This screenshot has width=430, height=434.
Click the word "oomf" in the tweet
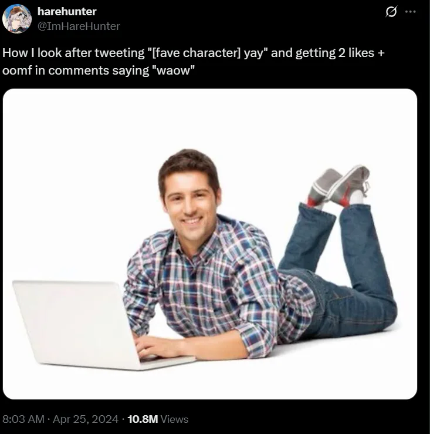click(x=17, y=70)
